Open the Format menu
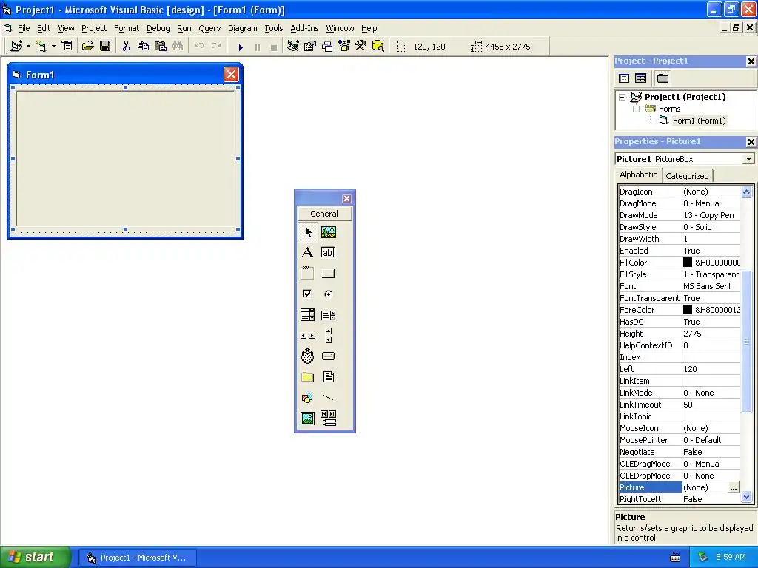Image resolution: width=758 pixels, height=568 pixels. coord(126,28)
